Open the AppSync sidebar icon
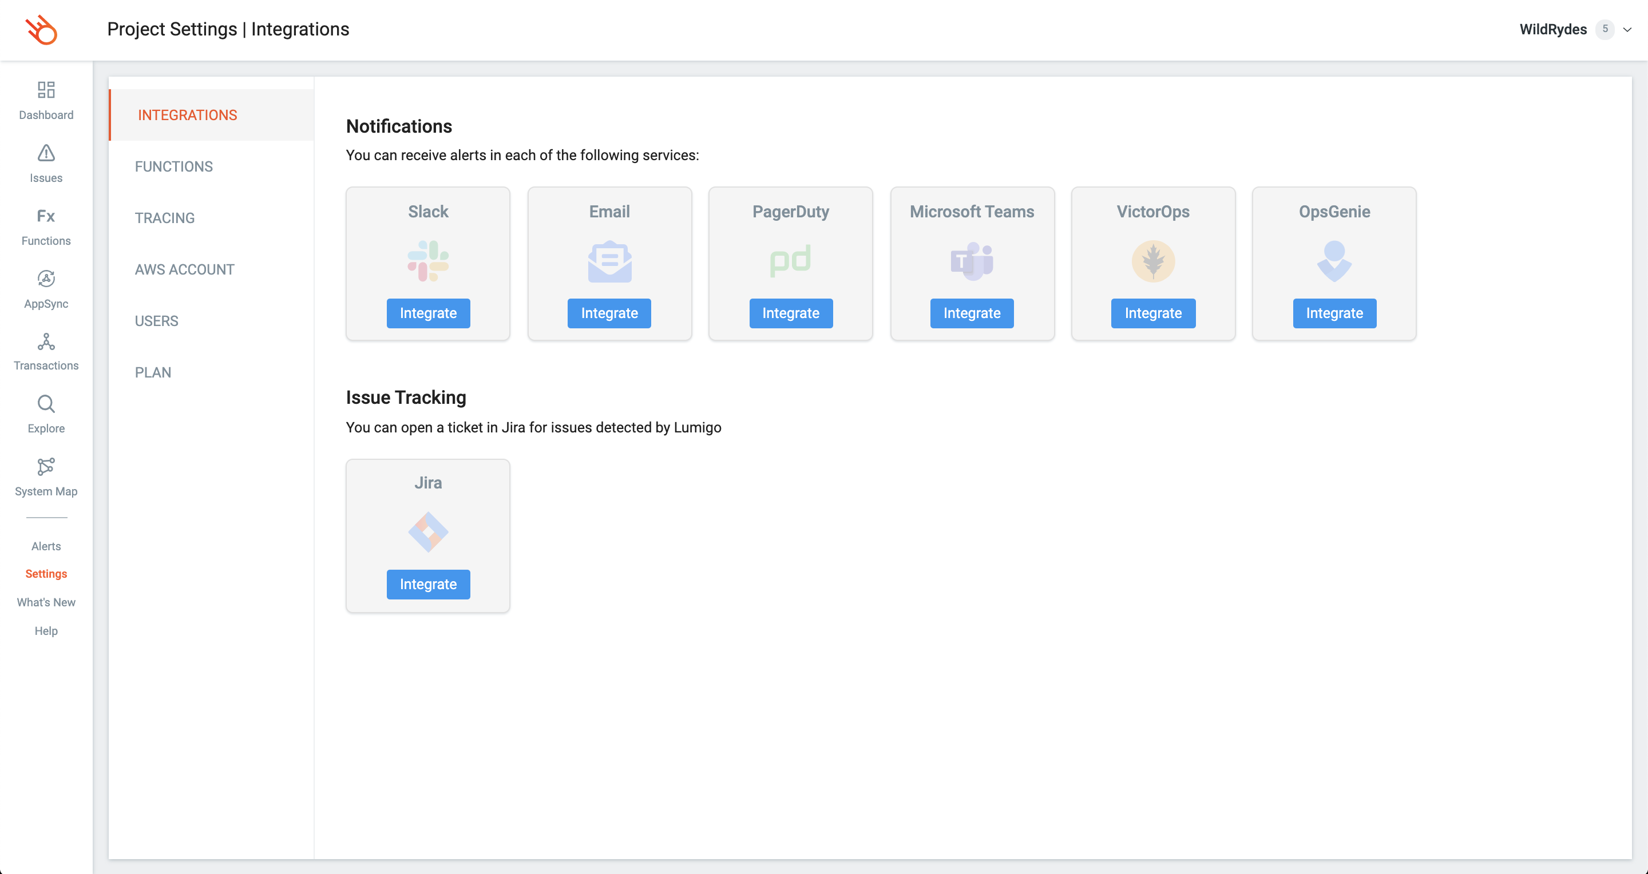1648x874 pixels. (46, 279)
